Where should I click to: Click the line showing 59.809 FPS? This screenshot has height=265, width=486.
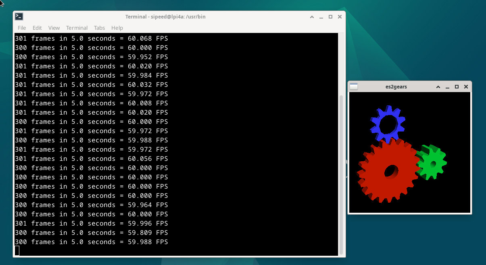tap(92, 233)
